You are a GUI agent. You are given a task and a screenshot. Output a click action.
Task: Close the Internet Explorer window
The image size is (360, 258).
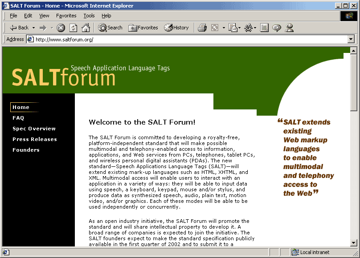354,5
